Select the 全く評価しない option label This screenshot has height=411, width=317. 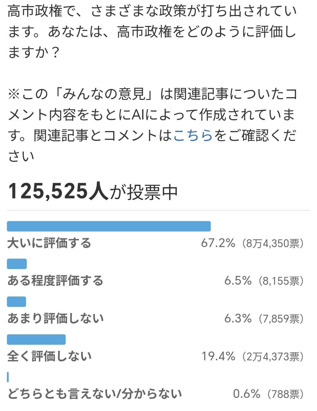(x=49, y=356)
